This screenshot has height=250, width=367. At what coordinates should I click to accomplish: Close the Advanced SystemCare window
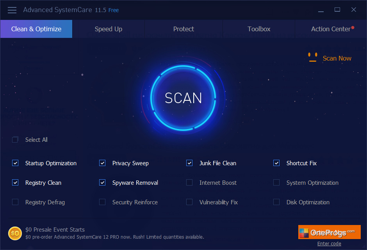point(354,10)
